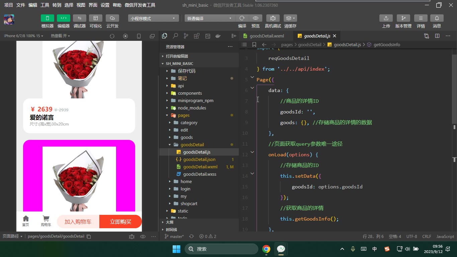Tap the 首页 home icon

(x=26, y=221)
